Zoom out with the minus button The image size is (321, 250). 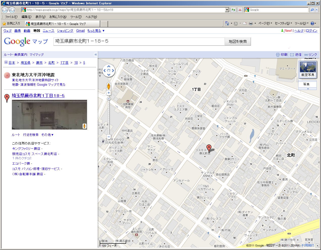point(109,137)
